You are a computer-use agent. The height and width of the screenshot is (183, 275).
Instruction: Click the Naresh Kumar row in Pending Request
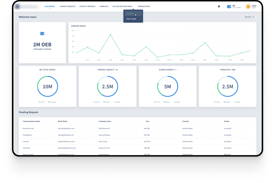[29, 129]
